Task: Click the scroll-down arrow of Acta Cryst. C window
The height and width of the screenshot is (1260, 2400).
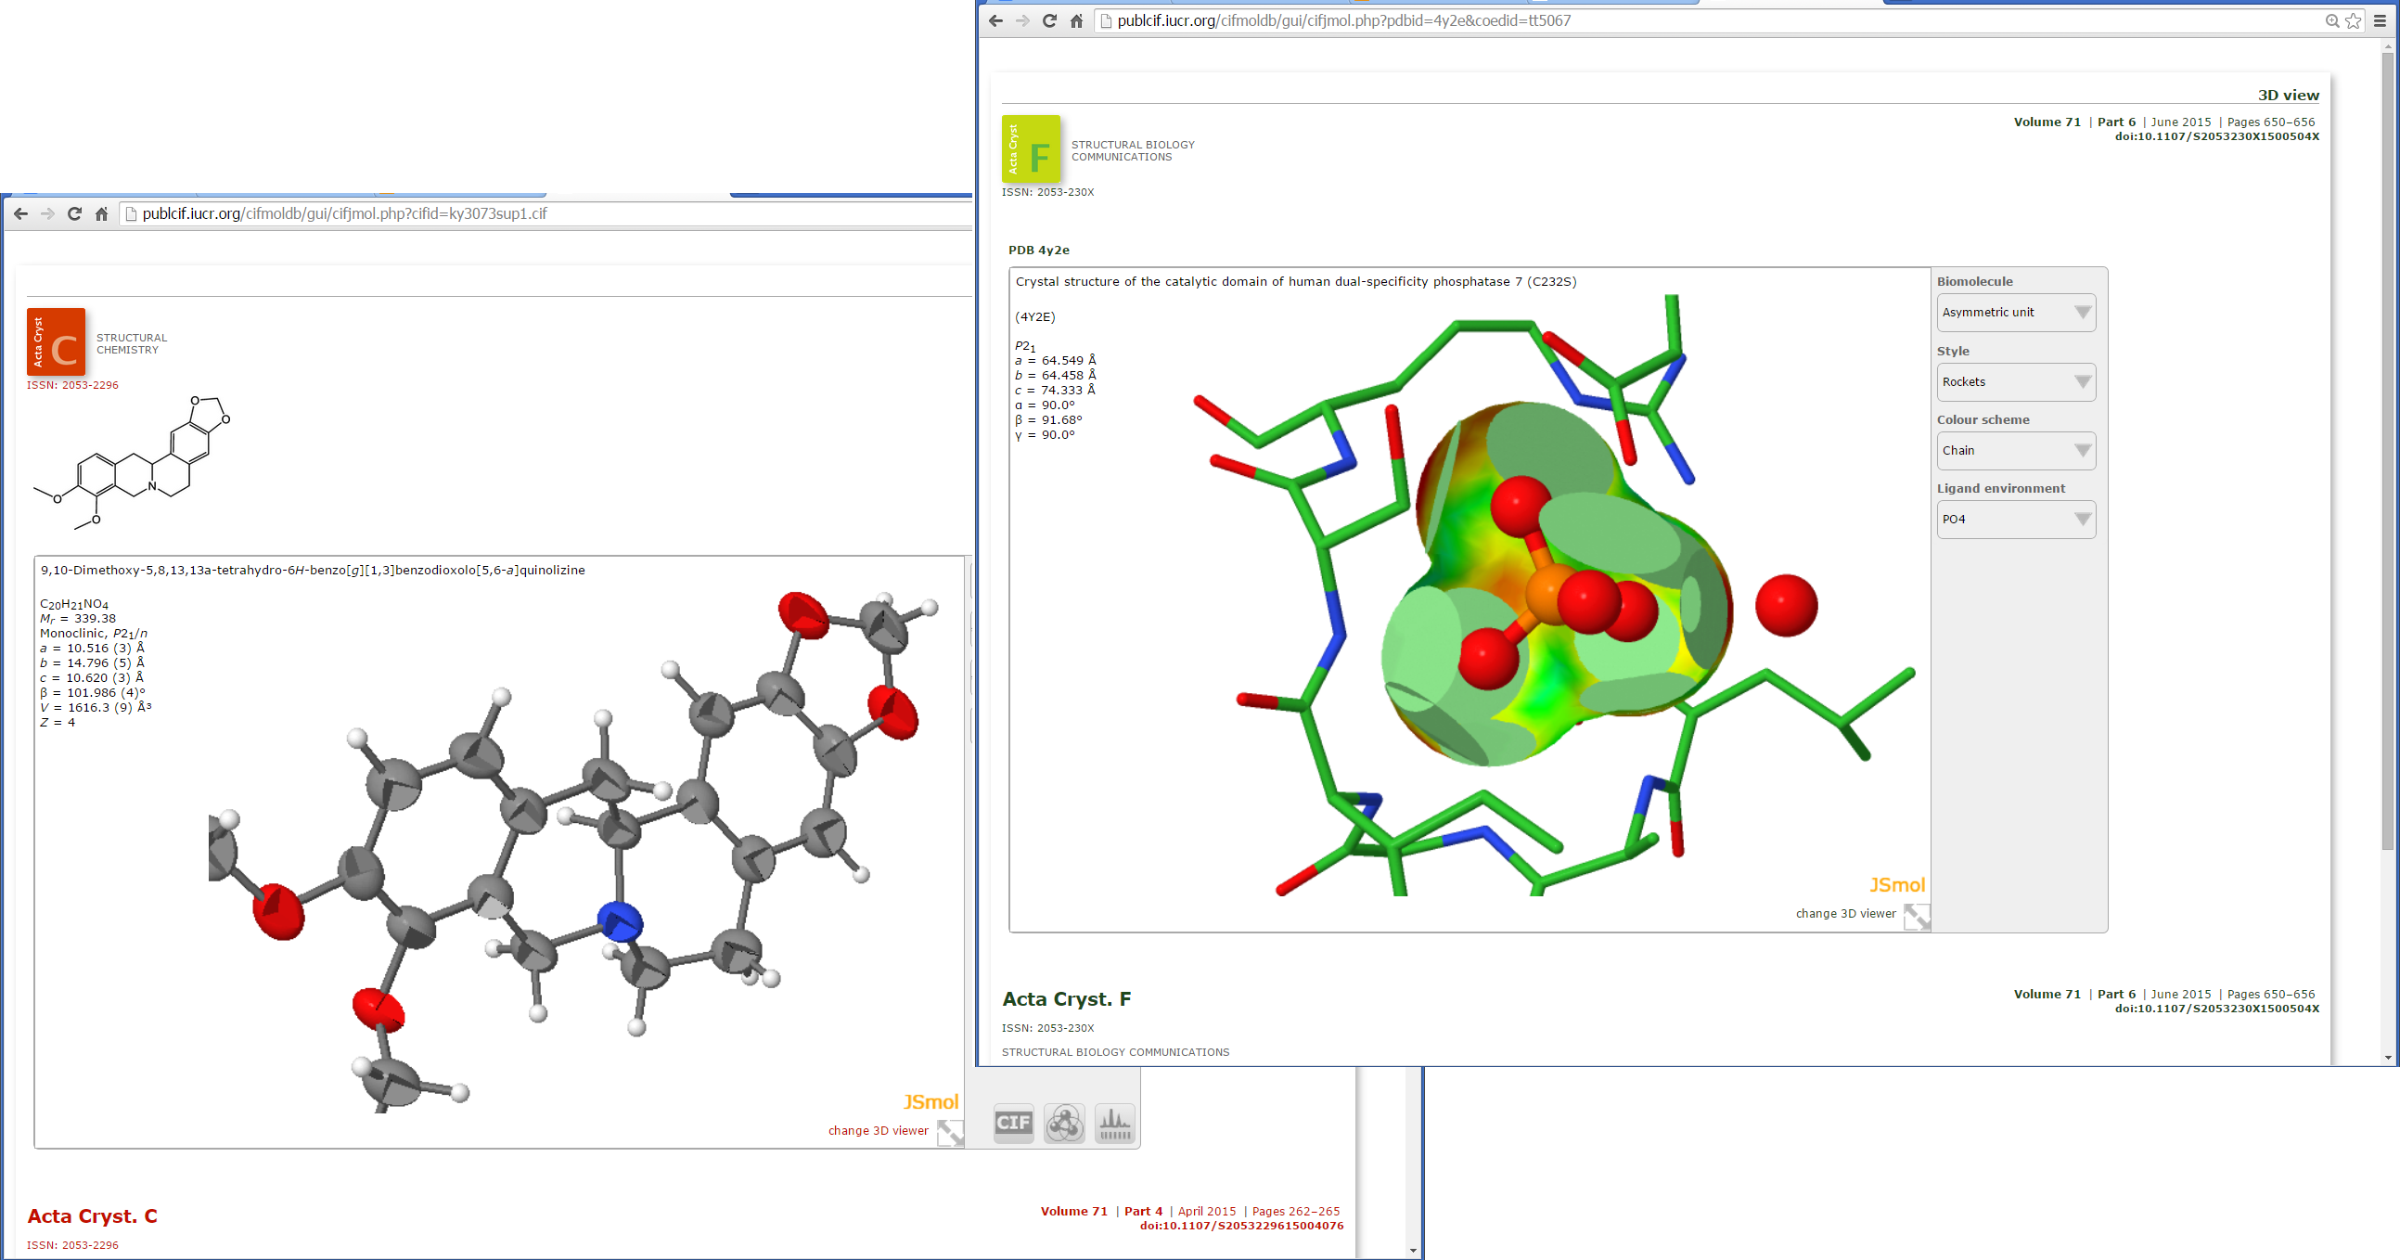Action: pos(1413,1251)
